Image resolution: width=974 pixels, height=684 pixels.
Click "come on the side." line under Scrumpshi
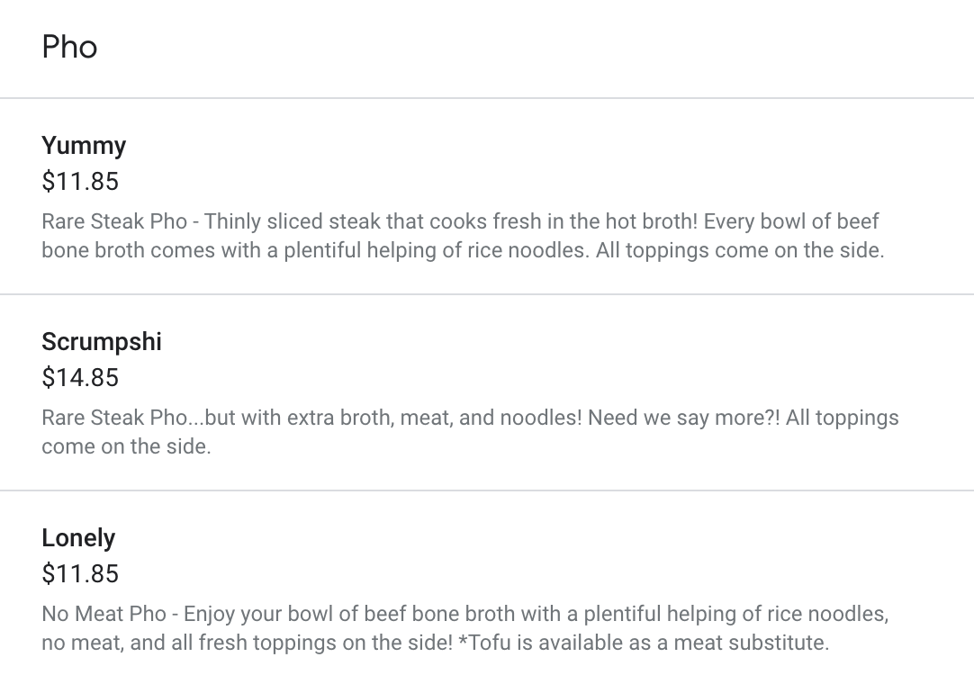coord(126,446)
